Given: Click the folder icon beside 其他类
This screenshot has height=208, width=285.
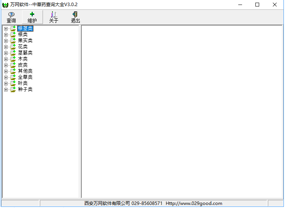Looking at the screenshot, I should coord(13,71).
